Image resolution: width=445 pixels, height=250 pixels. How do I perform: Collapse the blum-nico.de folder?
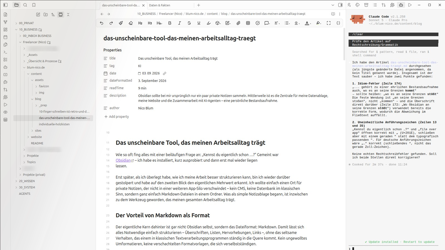[24, 67]
